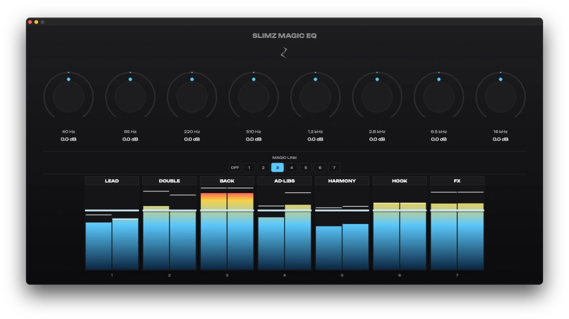Click channel number 7 below the FX meter
The image size is (569, 319).
coord(457,275)
